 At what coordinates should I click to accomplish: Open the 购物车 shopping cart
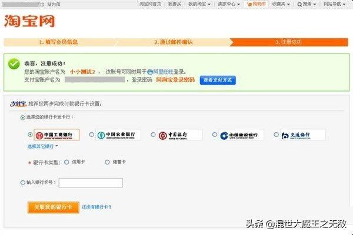[256, 4]
